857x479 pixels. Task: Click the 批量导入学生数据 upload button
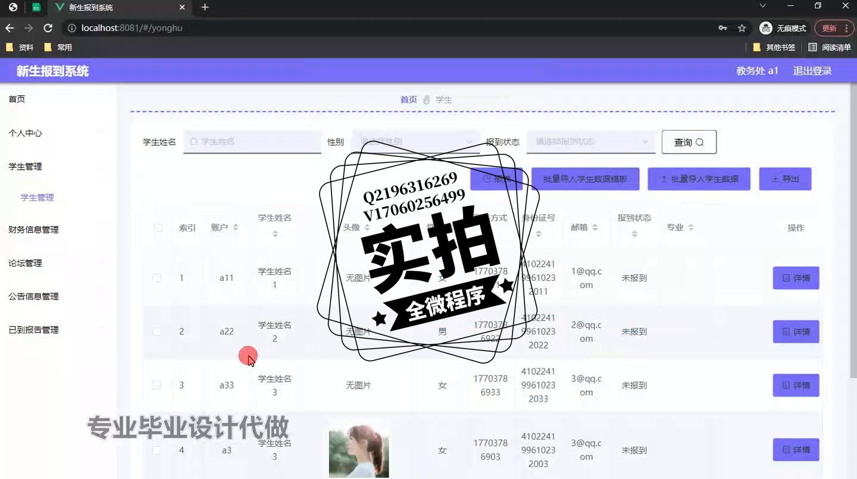pos(699,179)
